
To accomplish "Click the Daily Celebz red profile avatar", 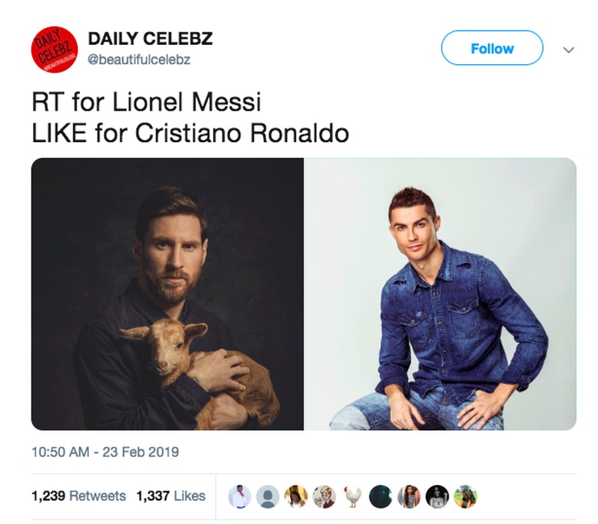I will [x=55, y=49].
